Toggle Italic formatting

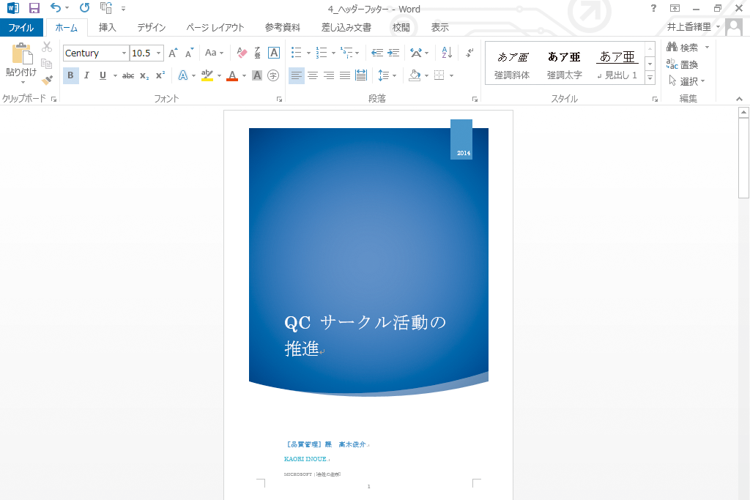[x=86, y=75]
